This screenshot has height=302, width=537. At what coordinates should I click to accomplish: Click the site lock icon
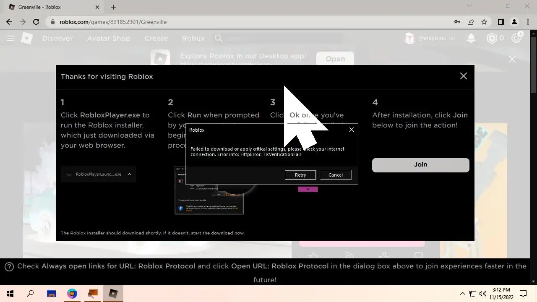pos(52,22)
